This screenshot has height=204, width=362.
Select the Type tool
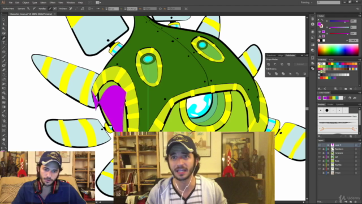point(4,43)
